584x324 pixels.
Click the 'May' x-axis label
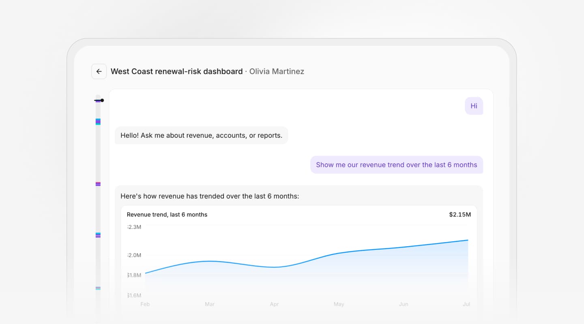[339, 304]
